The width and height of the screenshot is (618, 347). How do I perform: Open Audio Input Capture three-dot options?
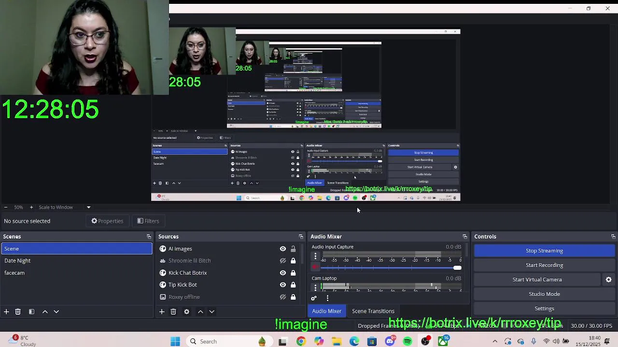click(x=315, y=256)
